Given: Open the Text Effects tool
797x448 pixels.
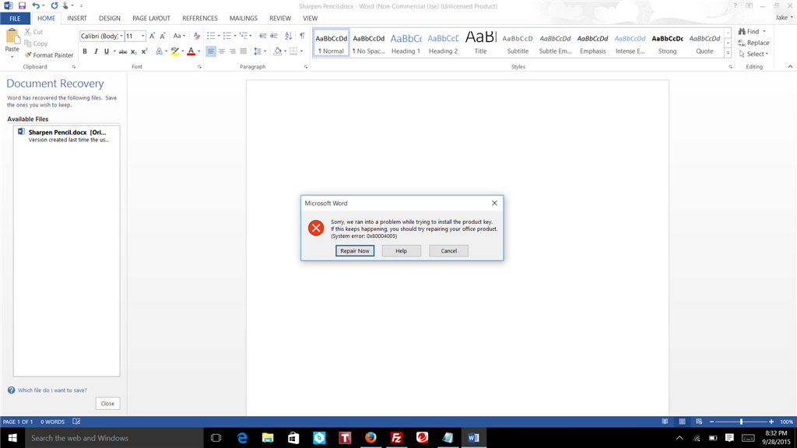Looking at the screenshot, I should (159, 51).
